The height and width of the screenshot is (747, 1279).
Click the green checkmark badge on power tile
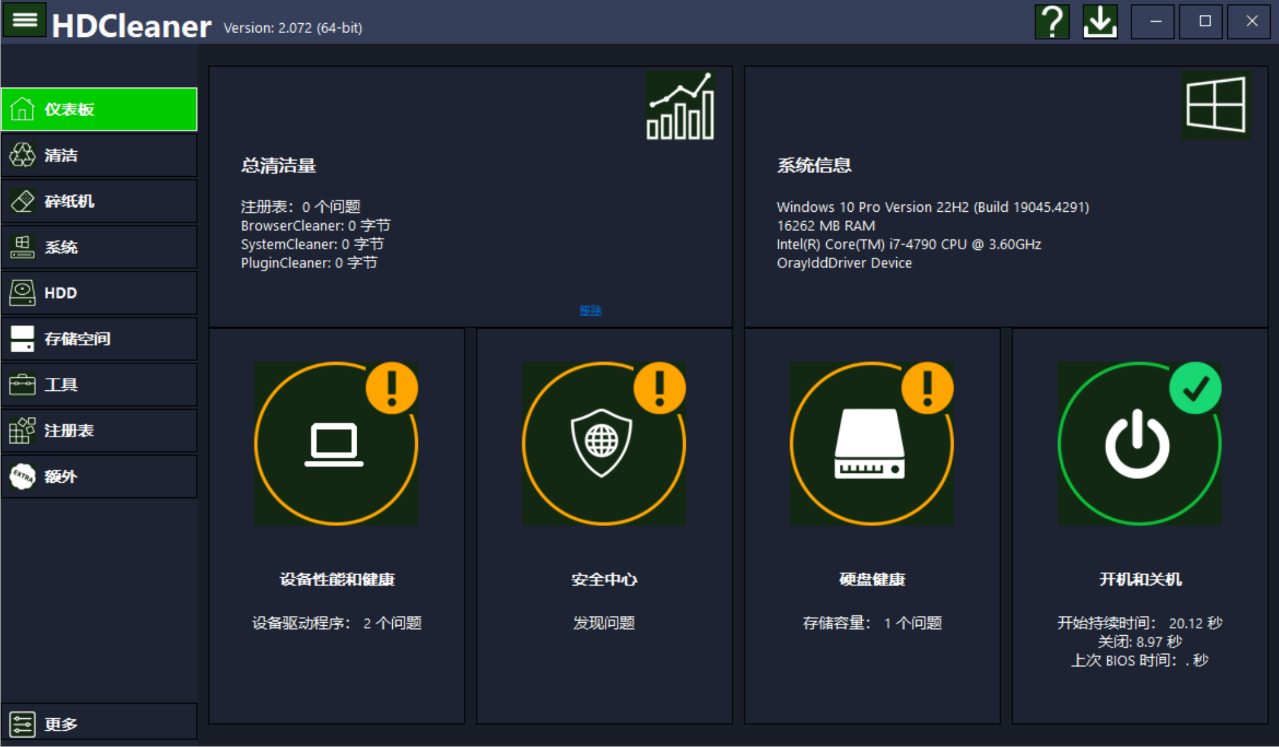pyautogui.click(x=1195, y=388)
